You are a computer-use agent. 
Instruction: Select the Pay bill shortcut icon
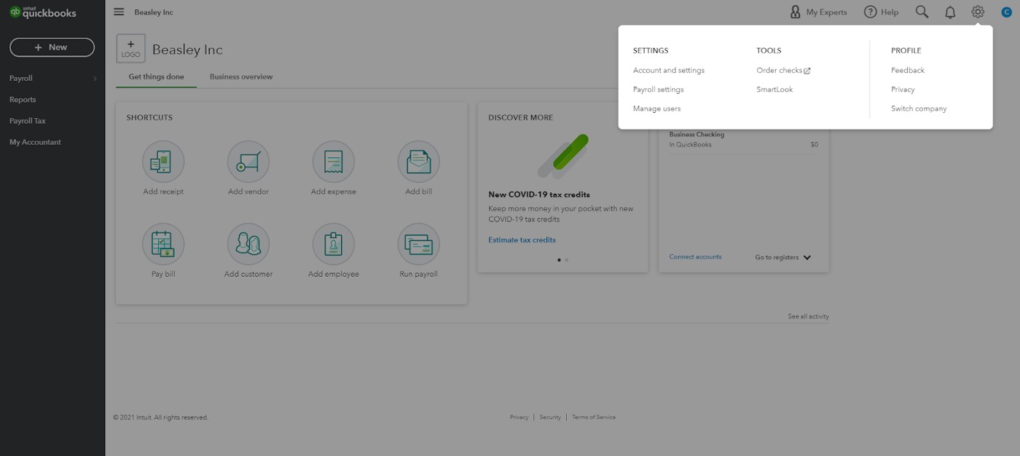coord(163,244)
